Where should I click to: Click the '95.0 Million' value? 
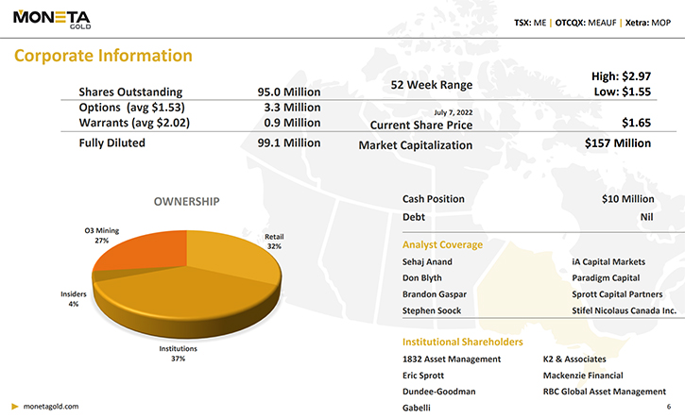click(289, 92)
